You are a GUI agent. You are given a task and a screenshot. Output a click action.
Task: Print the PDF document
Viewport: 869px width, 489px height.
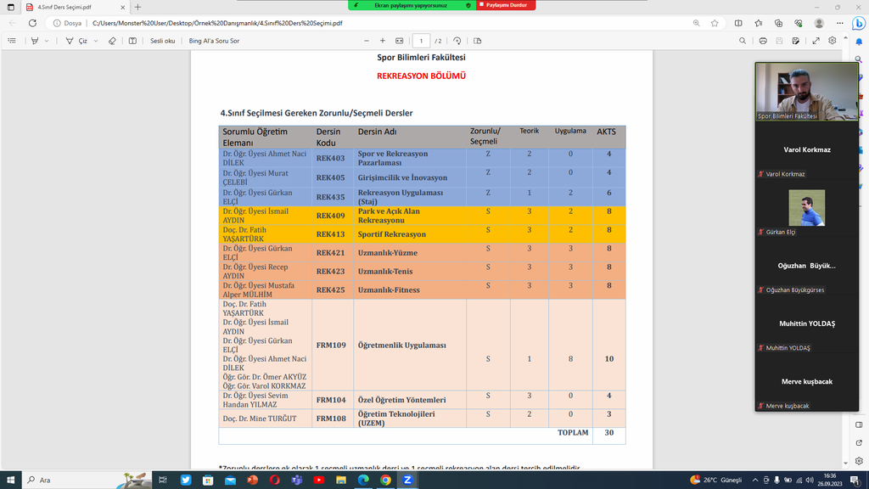point(763,41)
